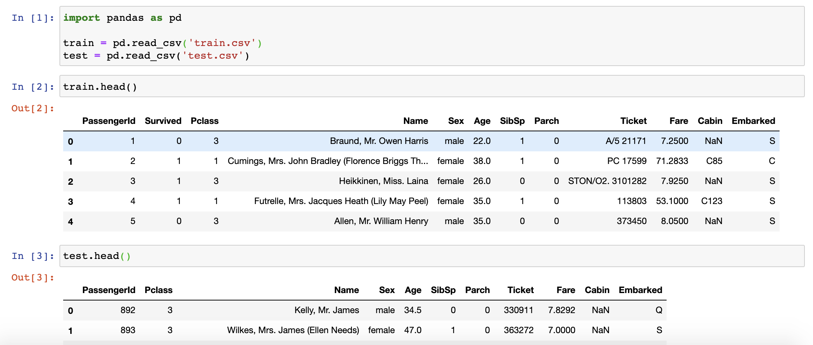Click Age header in train table
The image size is (813, 345).
(x=482, y=121)
